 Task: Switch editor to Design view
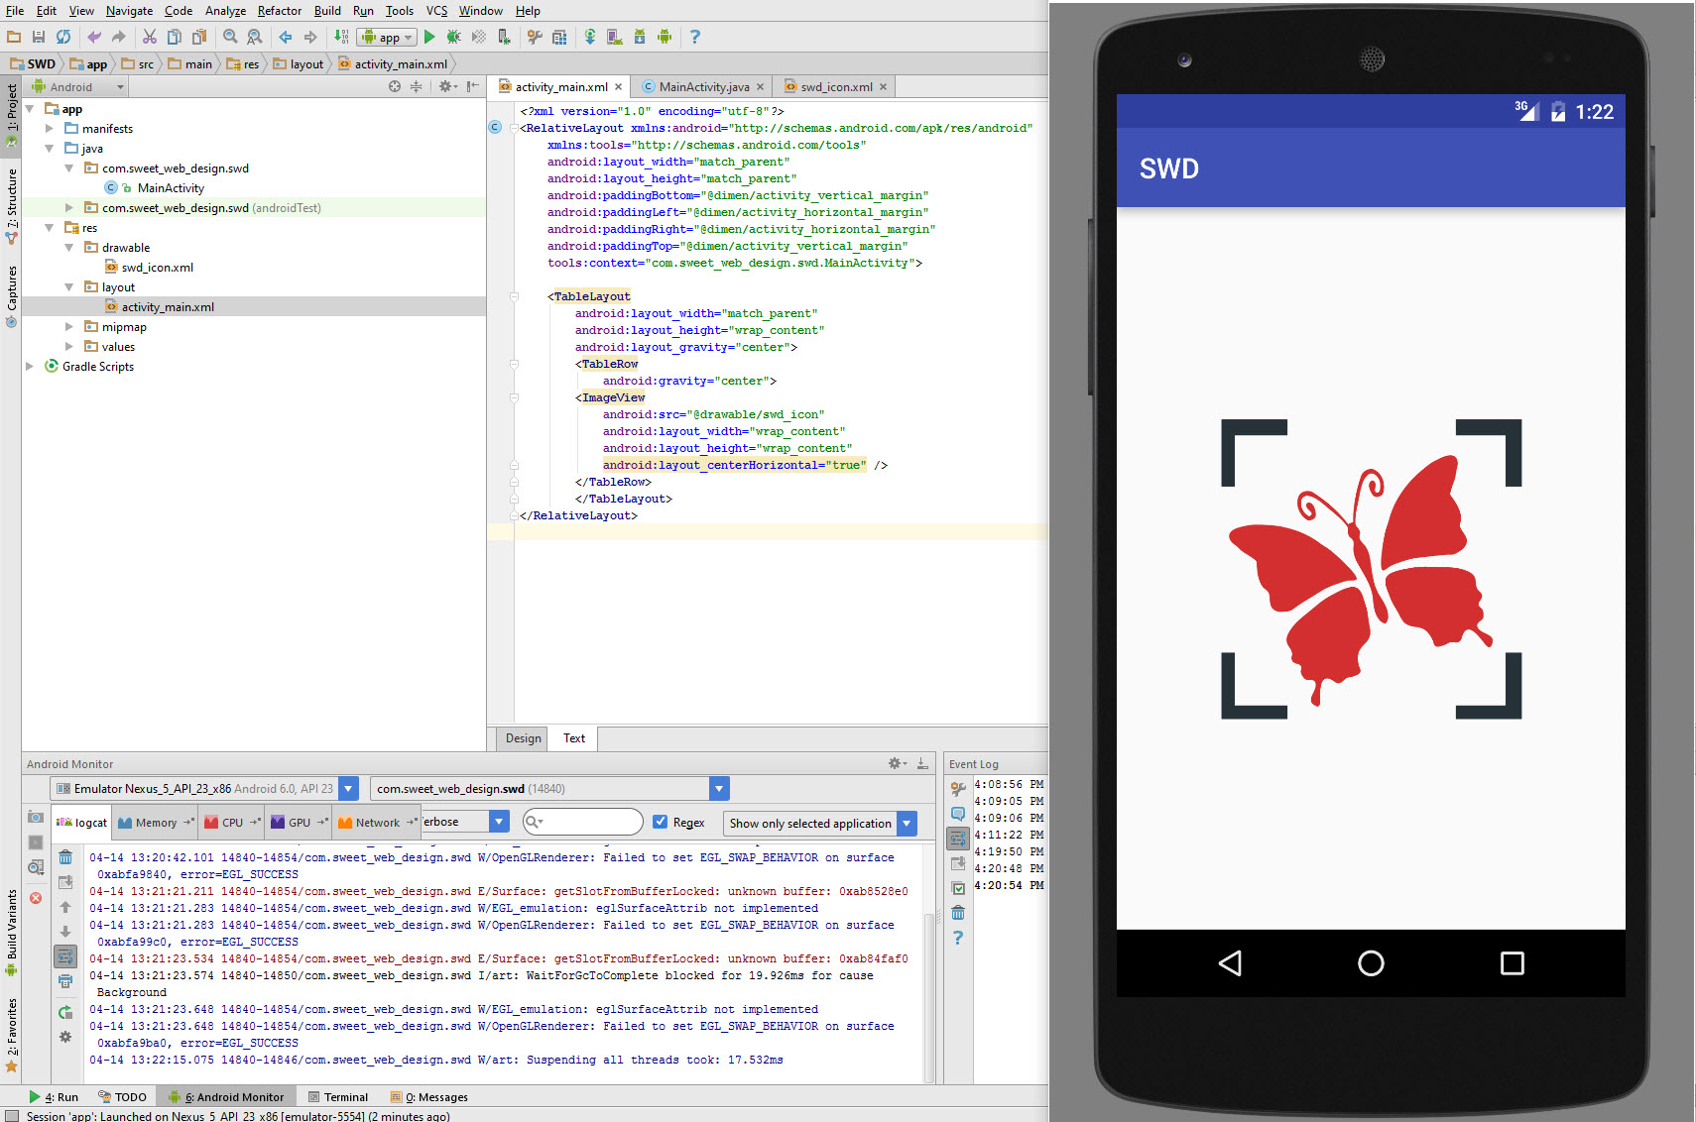tap(523, 738)
